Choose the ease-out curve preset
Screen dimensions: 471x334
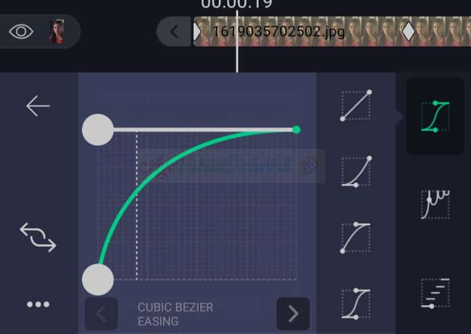356,238
